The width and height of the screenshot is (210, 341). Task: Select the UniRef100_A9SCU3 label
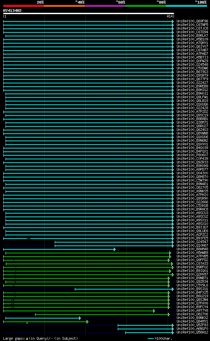click(x=192, y=213)
